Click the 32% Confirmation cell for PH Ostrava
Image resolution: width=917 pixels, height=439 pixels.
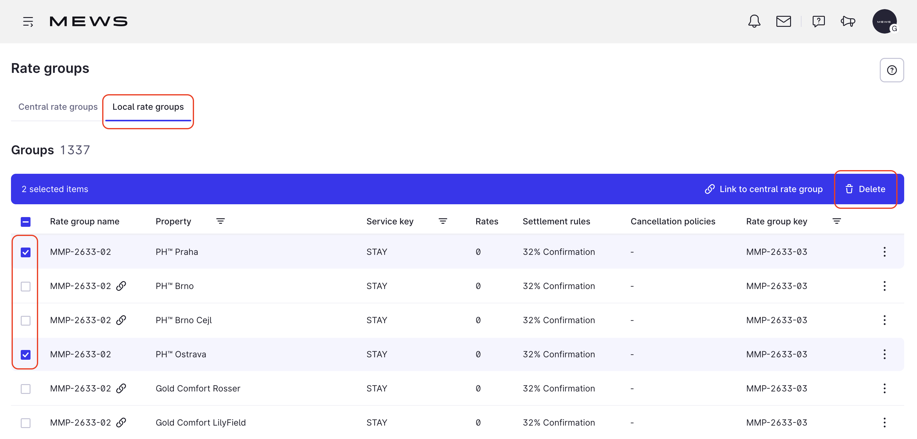pos(559,354)
